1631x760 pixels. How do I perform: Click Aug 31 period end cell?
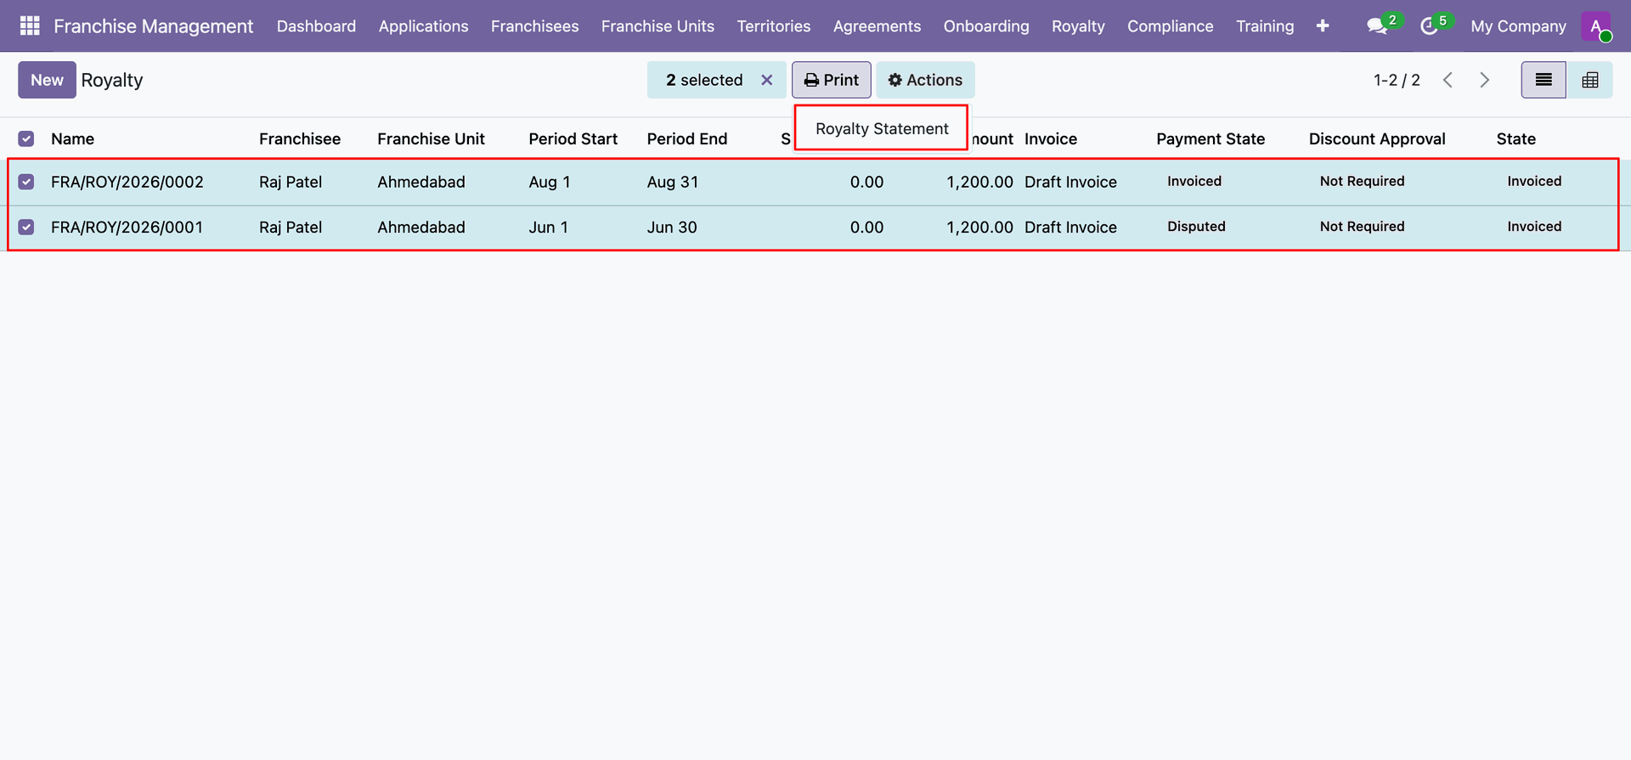[672, 182]
